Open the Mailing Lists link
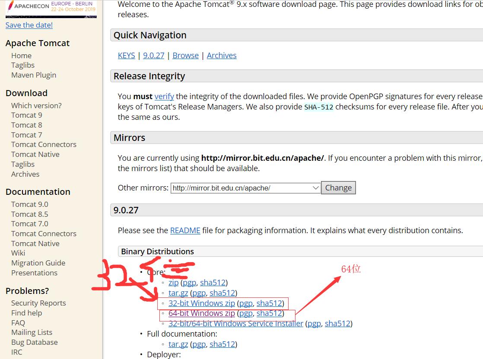Viewport: 483px width, 359px height. [x=32, y=332]
